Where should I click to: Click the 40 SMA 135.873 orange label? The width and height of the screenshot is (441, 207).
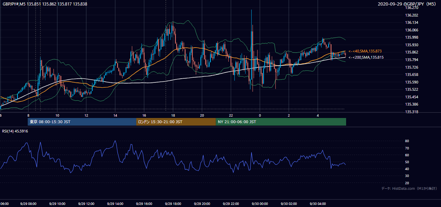pyautogui.click(x=365, y=51)
